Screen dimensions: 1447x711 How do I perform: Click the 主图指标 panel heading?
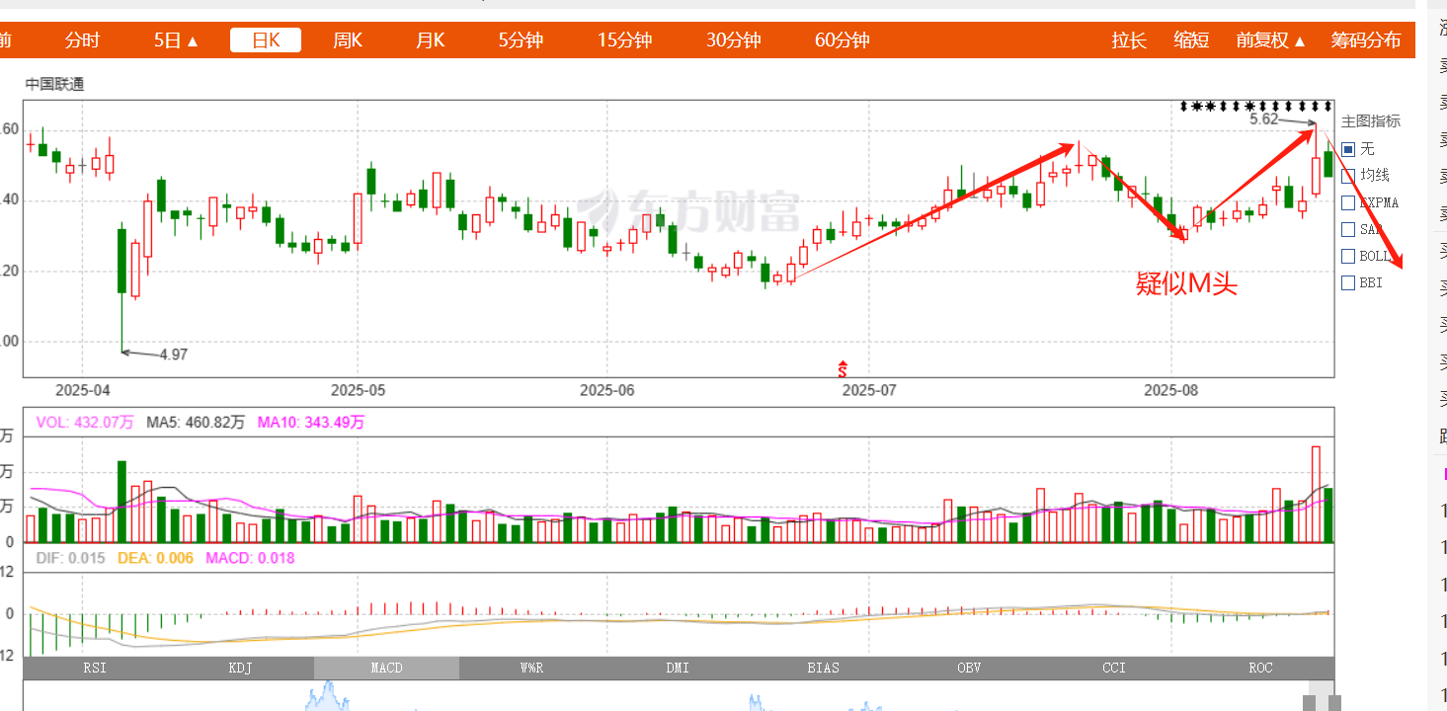pyautogui.click(x=1371, y=121)
